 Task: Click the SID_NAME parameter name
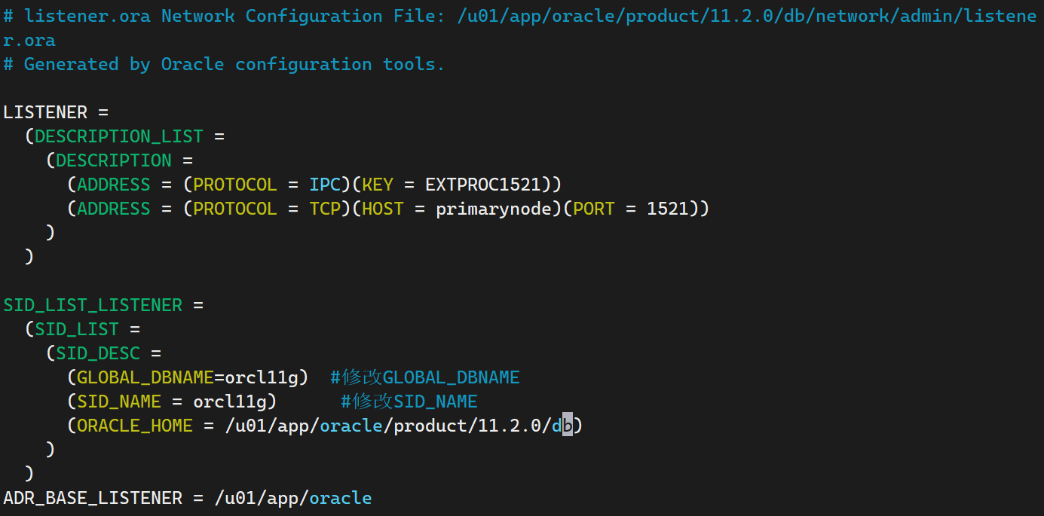(119, 402)
